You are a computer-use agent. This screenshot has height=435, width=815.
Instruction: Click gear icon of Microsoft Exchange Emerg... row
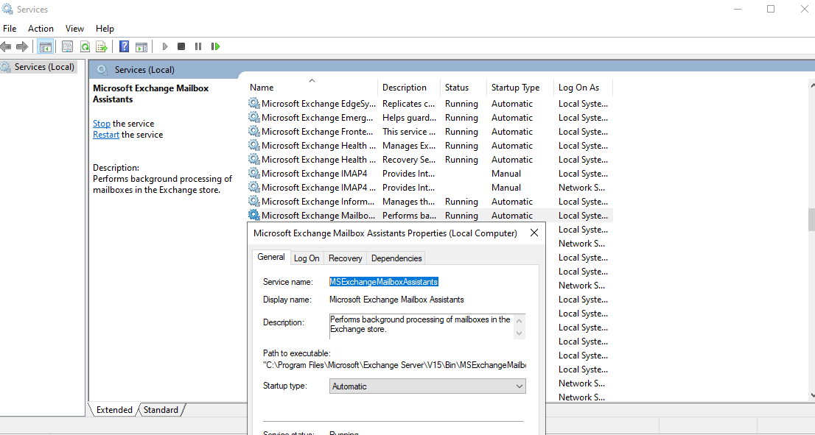[253, 117]
